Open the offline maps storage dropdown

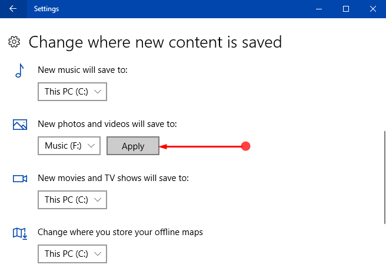click(72, 254)
